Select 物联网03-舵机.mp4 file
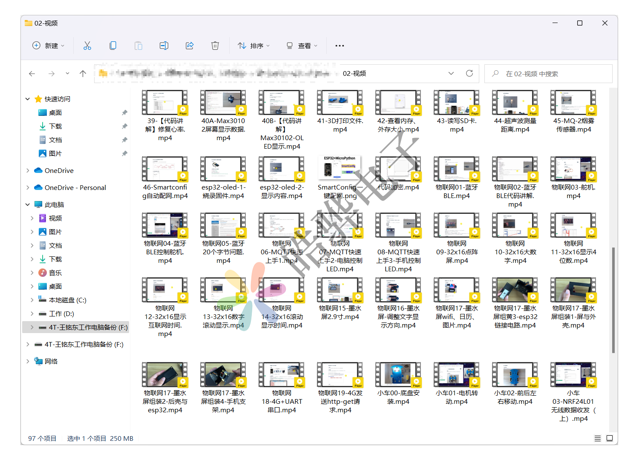The height and width of the screenshot is (460, 639). coord(573,178)
